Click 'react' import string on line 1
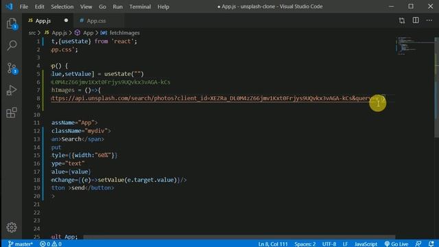This screenshot has height=247, width=439. coord(122,41)
